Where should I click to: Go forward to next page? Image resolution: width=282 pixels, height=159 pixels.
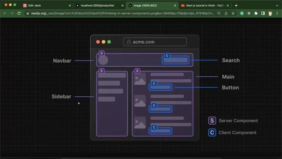click(x=12, y=13)
